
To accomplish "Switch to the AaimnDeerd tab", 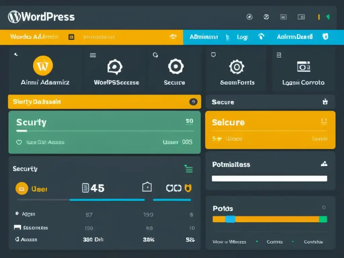I will click(x=295, y=37).
